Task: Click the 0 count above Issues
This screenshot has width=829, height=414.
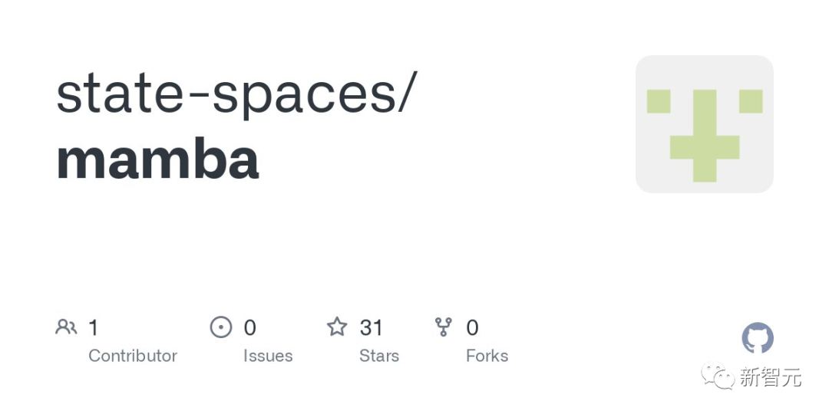Action: pos(249,328)
